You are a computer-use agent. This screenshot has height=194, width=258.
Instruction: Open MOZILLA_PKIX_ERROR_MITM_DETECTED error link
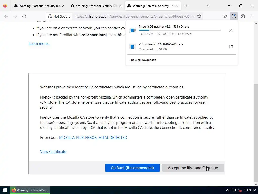coord(93,138)
